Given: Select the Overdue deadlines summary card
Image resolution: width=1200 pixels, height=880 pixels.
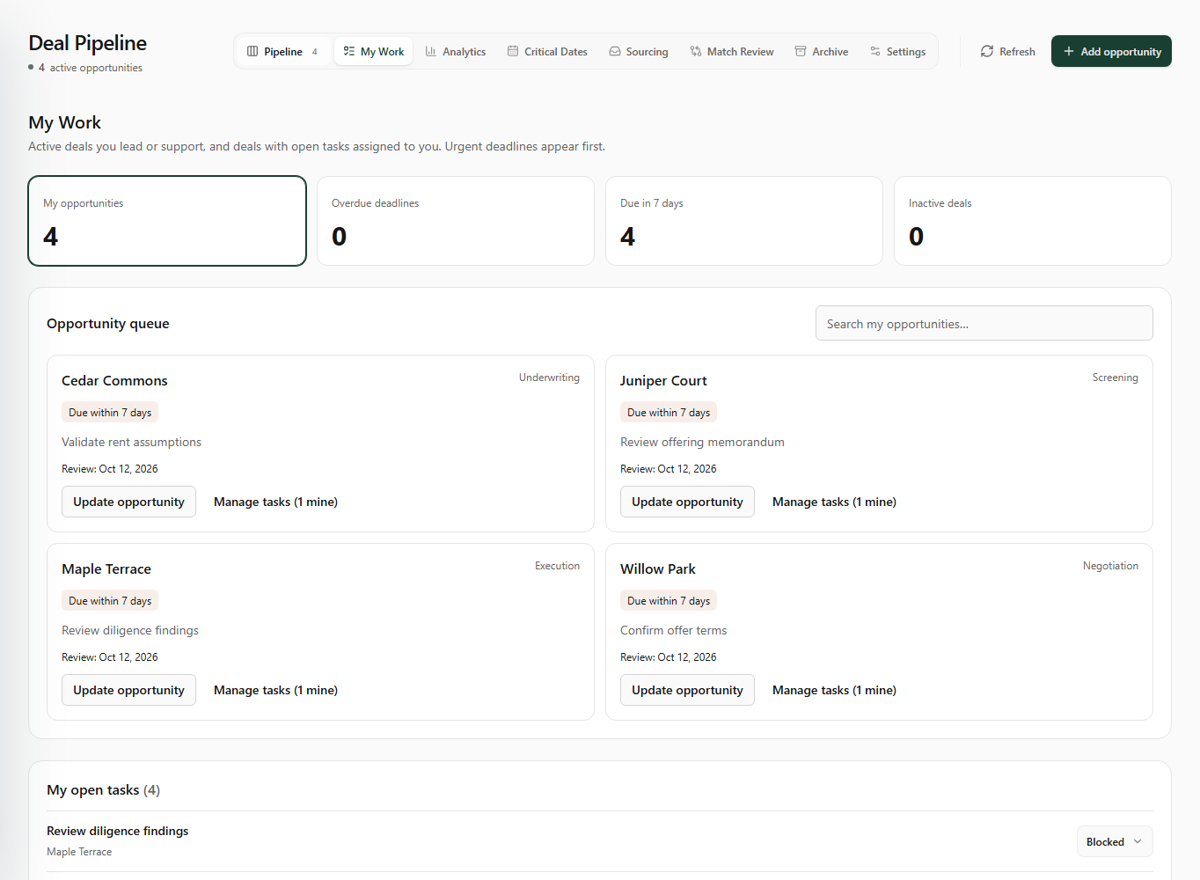Looking at the screenshot, I should [456, 221].
